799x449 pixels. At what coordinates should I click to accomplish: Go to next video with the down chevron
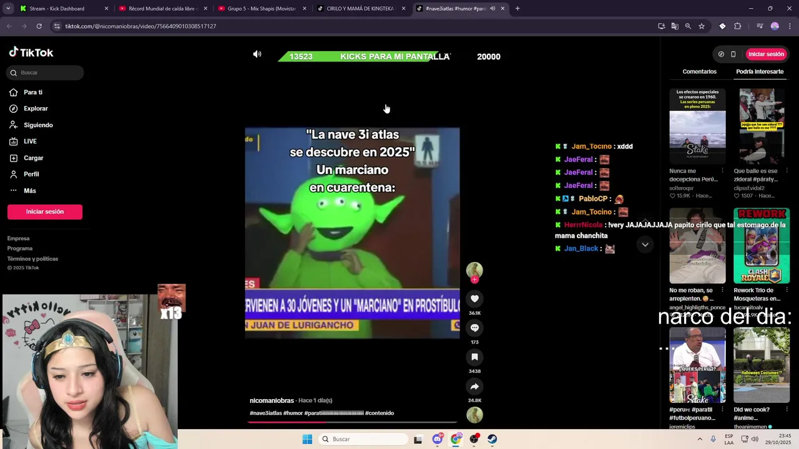pos(645,244)
